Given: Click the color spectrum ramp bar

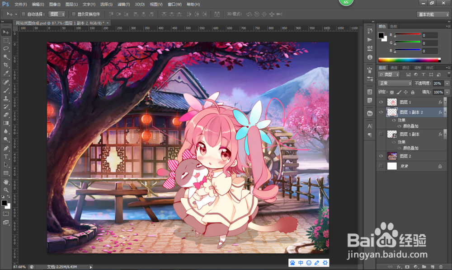Looking at the screenshot, I should click(410, 60).
